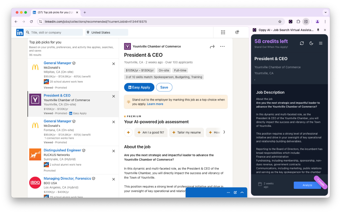Expand the messaging bar with chevron up
The image size is (342, 214).
[x=242, y=192]
